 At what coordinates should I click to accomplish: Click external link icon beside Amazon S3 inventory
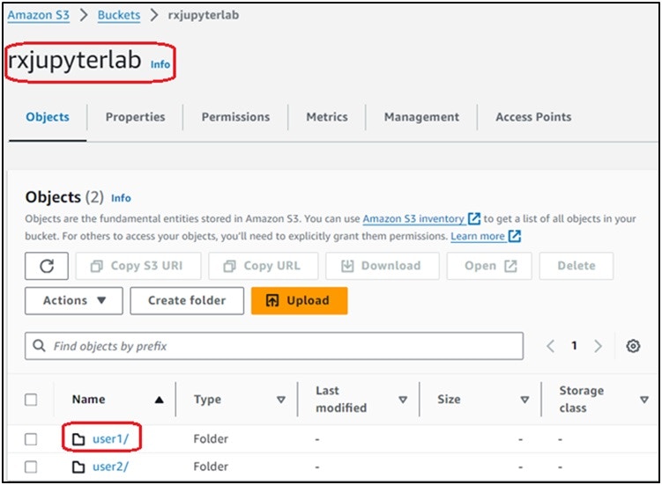pos(474,218)
